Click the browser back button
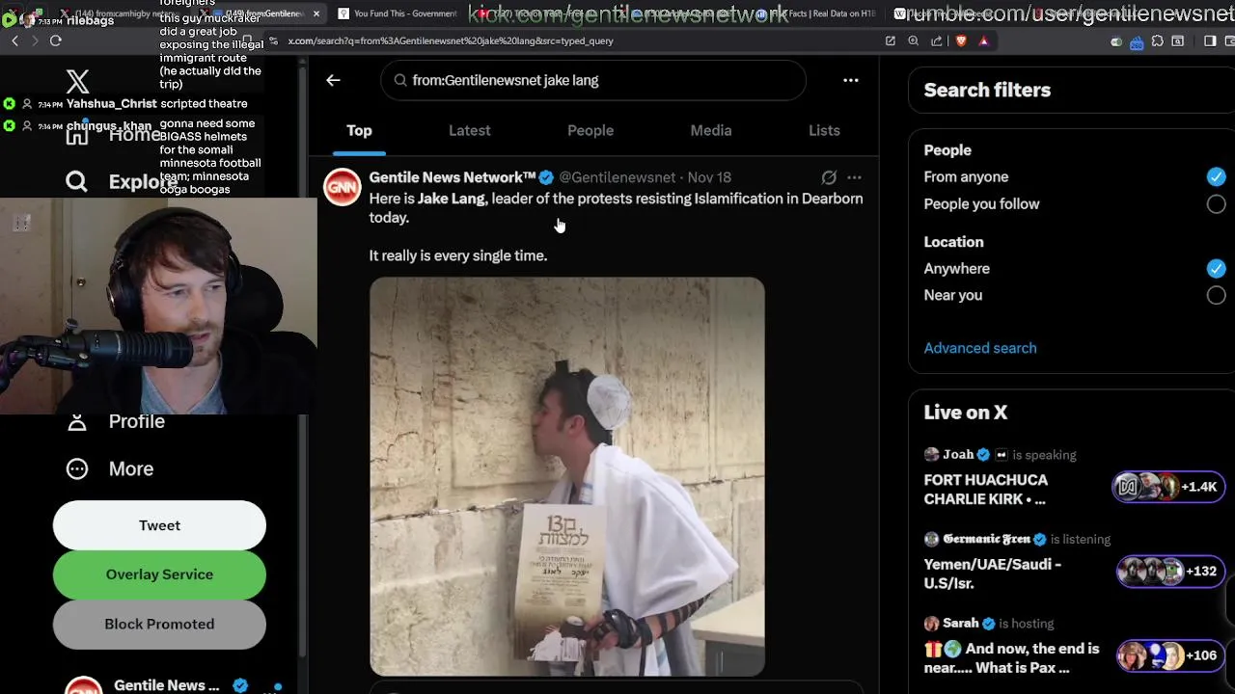This screenshot has height=694, width=1235. point(14,40)
